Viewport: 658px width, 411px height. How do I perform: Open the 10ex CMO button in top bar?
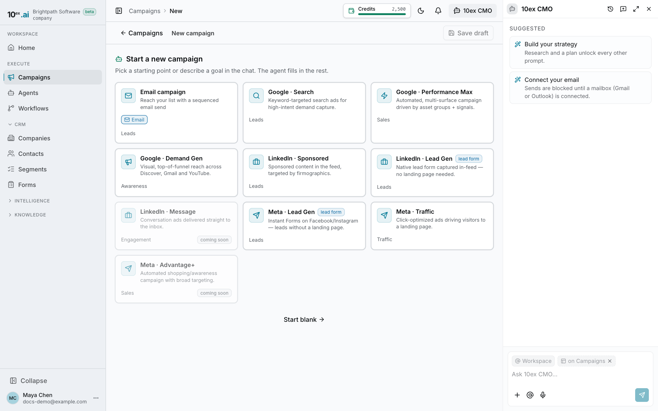(x=472, y=11)
